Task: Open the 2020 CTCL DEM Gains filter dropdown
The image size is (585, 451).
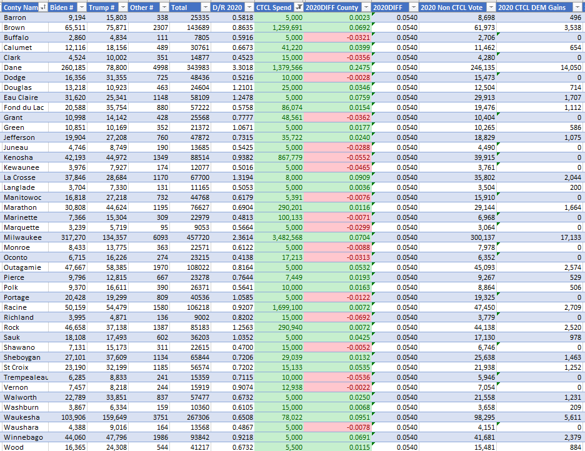Action: (x=577, y=7)
